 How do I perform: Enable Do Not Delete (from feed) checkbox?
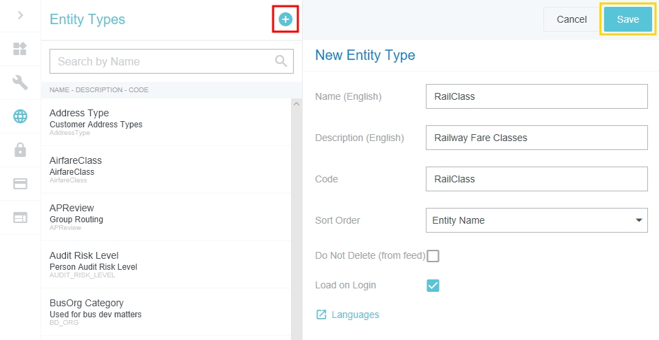(x=433, y=256)
